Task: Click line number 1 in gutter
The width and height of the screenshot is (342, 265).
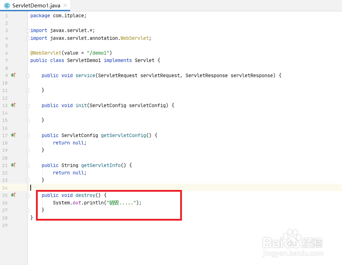Action: [7, 16]
